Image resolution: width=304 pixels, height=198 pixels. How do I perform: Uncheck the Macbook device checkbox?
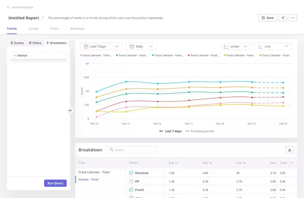pos(131,173)
